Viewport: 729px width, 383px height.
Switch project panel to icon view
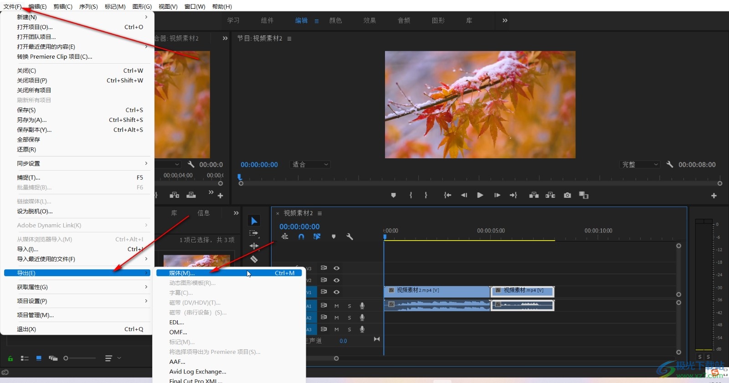tap(39, 358)
